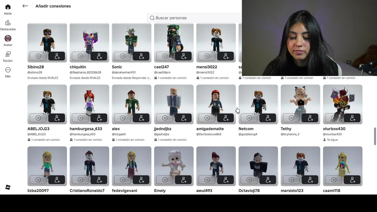377x212 pixels.
Task: Decline connection request from Tethy
Action: coord(291,118)
